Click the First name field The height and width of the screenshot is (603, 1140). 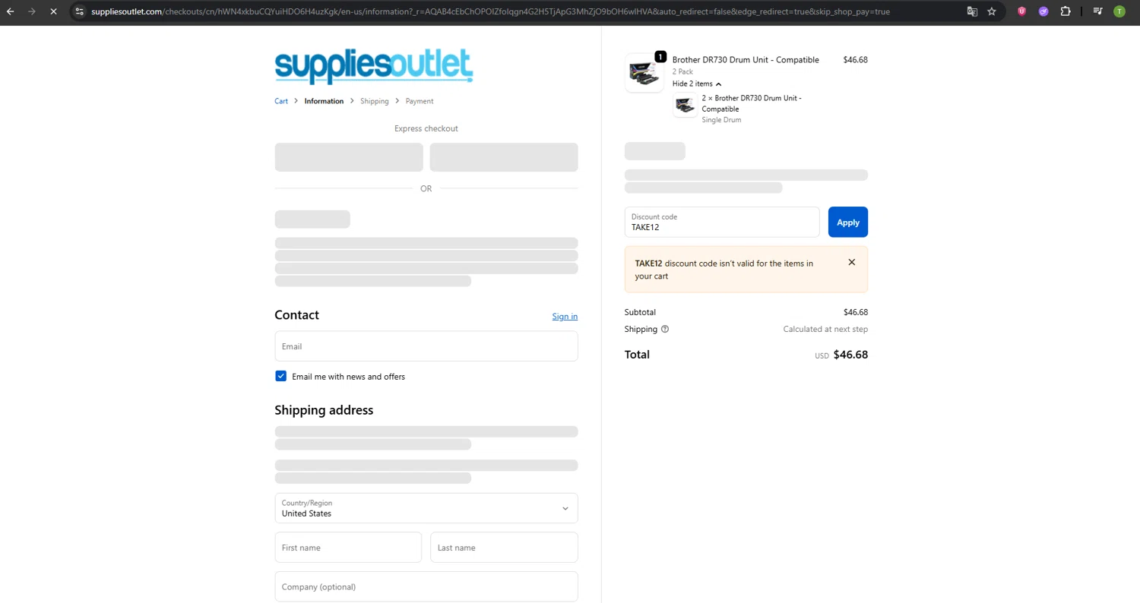pyautogui.click(x=348, y=548)
